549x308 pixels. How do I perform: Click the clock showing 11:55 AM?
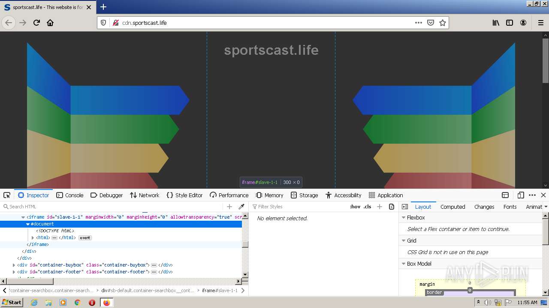(527, 302)
